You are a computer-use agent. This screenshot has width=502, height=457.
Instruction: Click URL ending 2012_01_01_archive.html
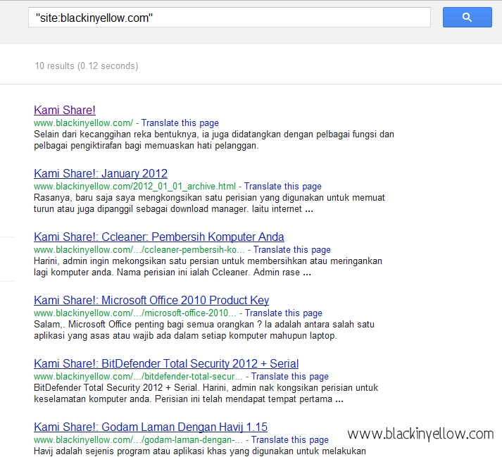[x=134, y=187]
